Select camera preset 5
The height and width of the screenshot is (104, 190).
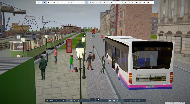119,2
